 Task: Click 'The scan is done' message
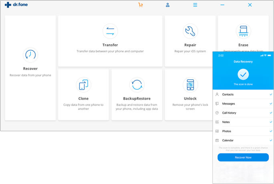(243, 84)
